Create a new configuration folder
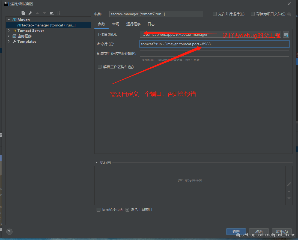Screen dimensions: 298x240 (51, 13)
